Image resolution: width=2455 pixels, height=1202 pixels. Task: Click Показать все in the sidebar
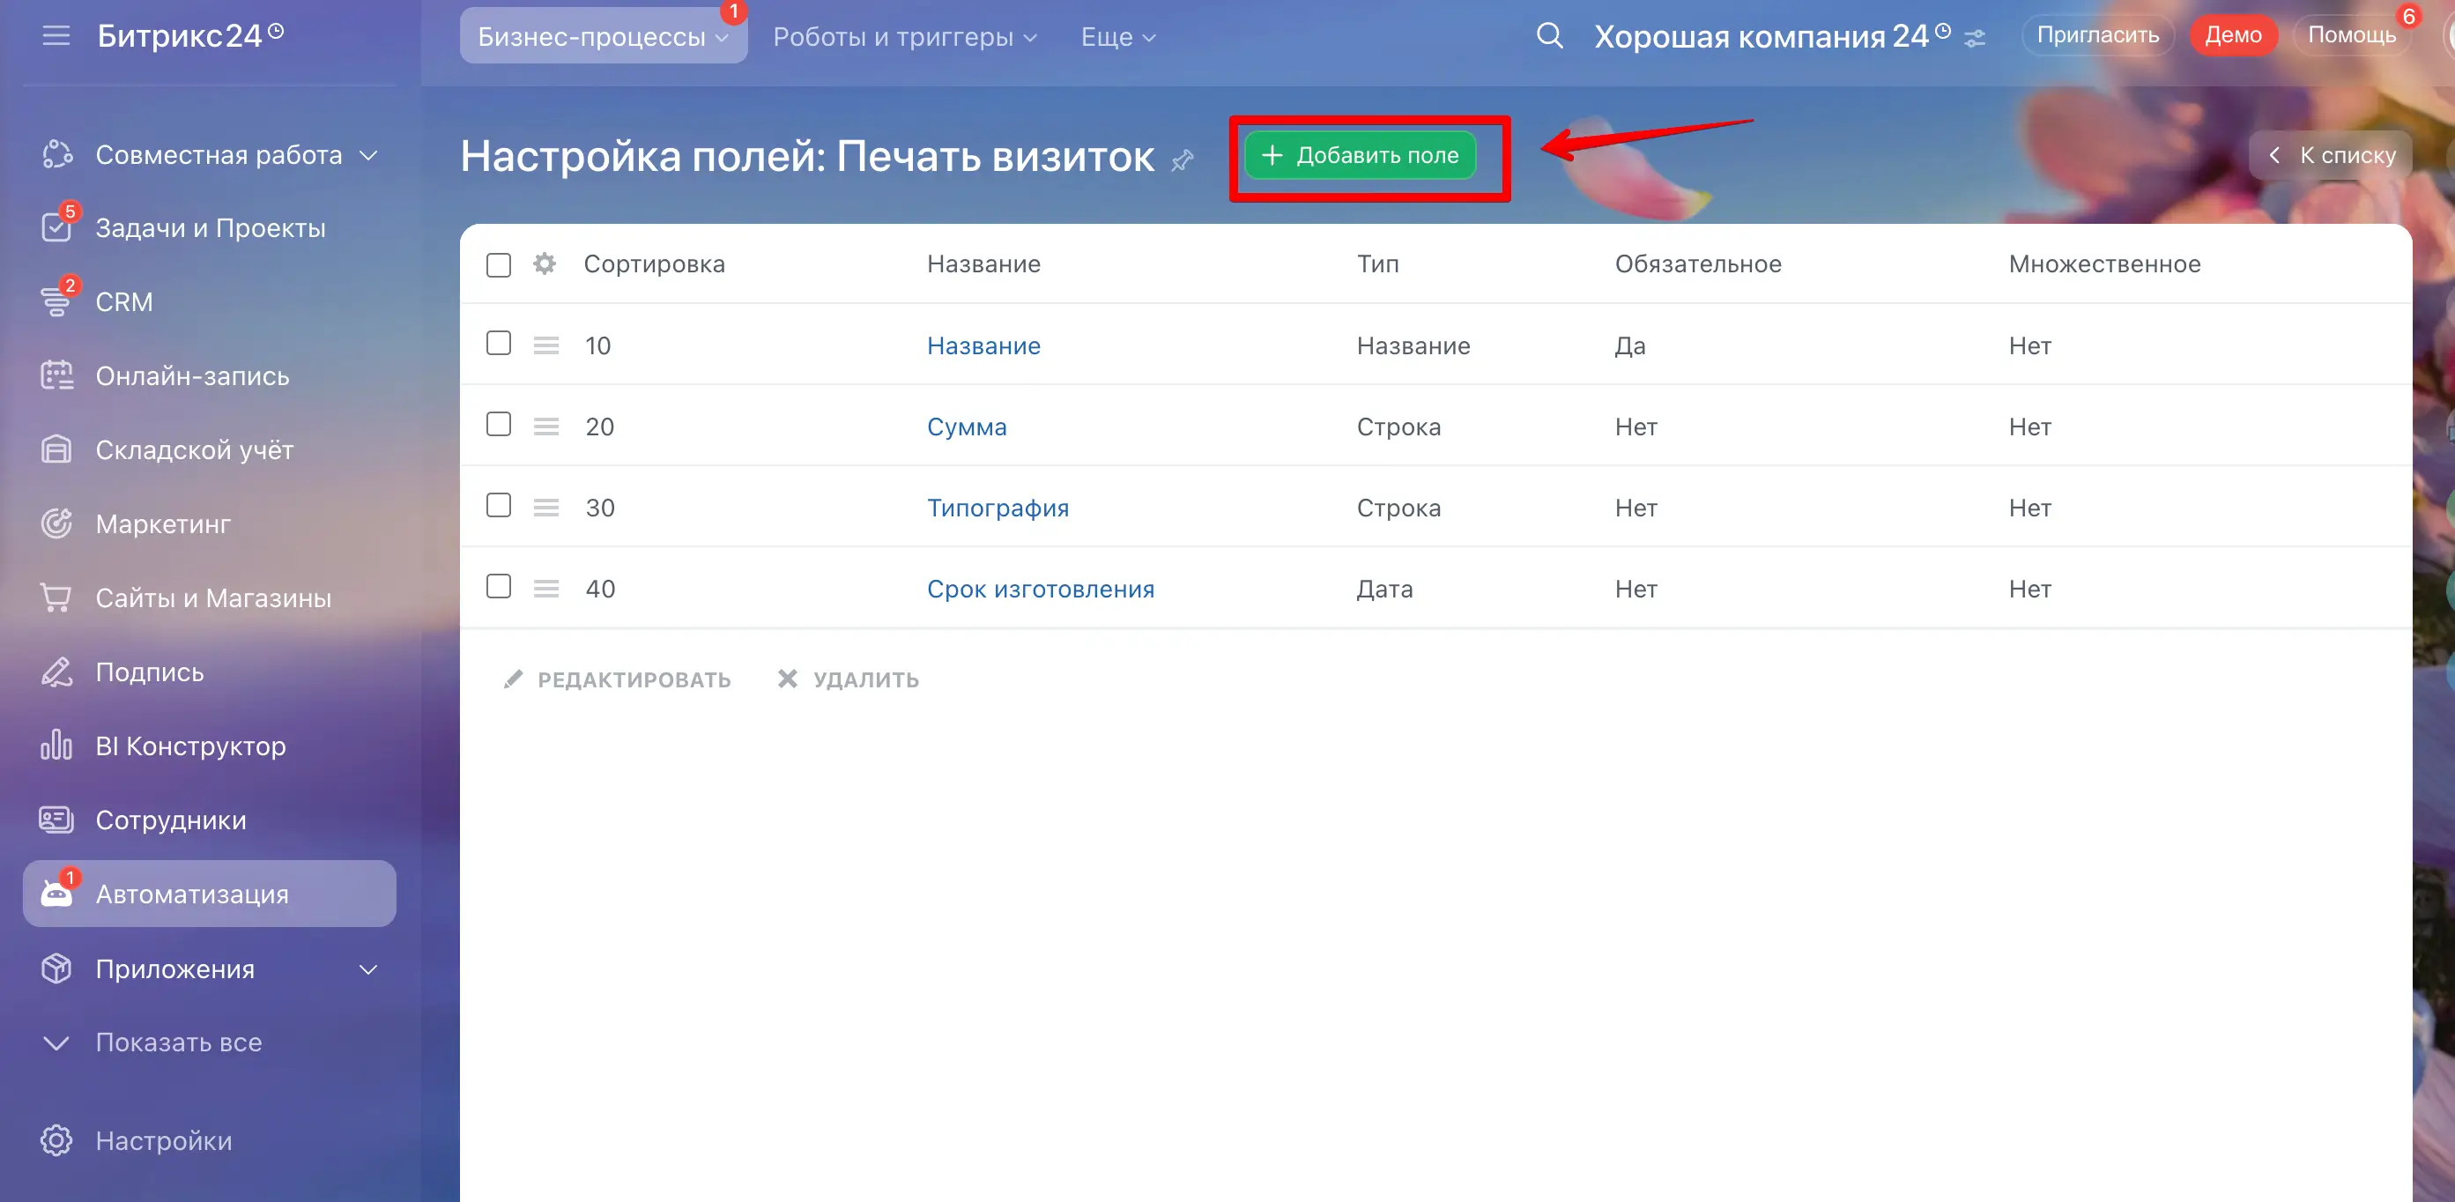point(178,1042)
